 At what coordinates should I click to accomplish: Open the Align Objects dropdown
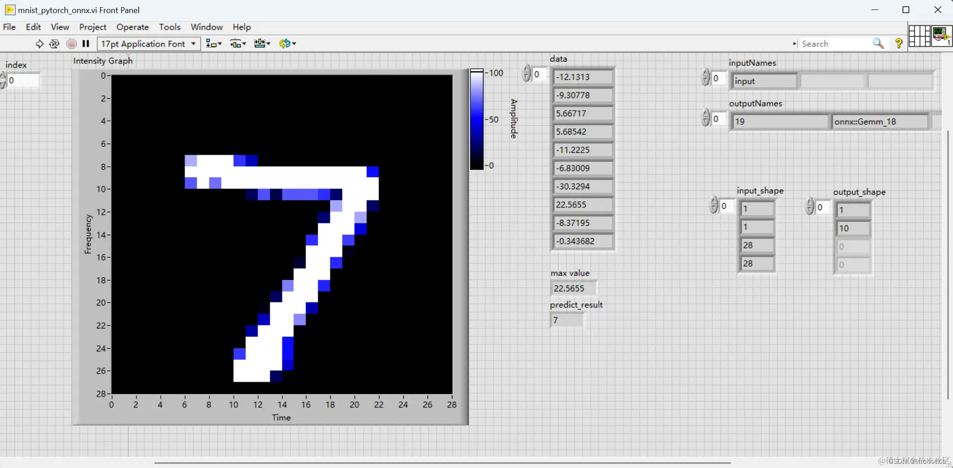pos(214,44)
